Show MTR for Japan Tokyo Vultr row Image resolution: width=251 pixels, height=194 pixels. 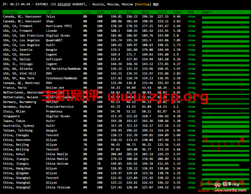pos(192,121)
